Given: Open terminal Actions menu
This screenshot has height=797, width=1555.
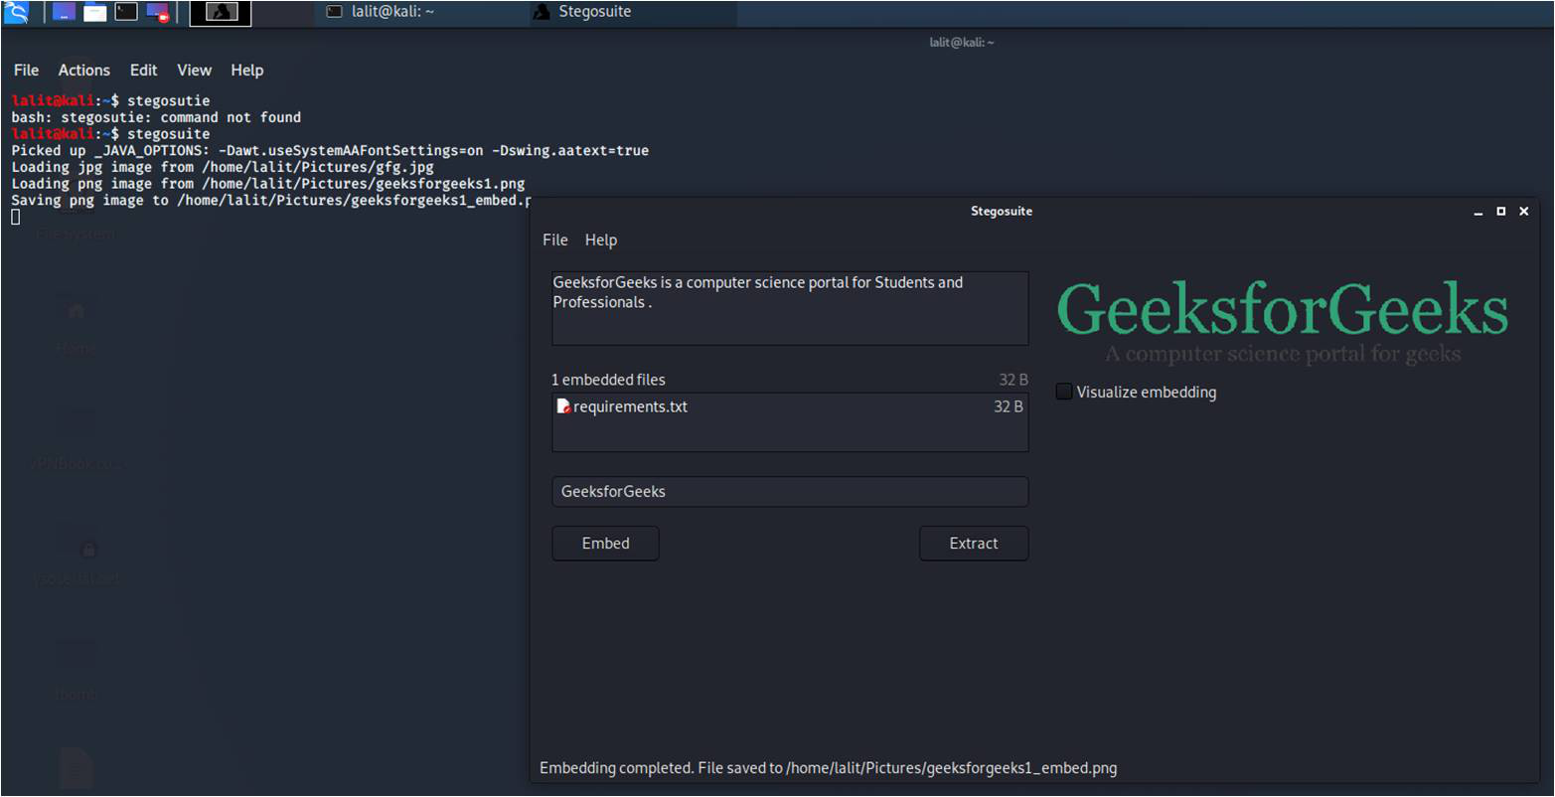Looking at the screenshot, I should click(83, 70).
